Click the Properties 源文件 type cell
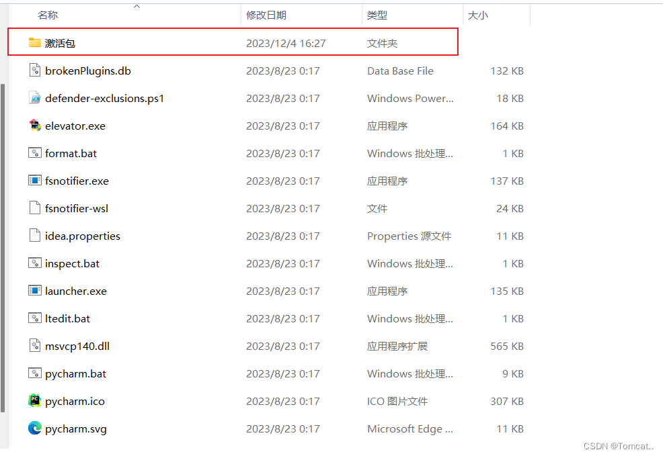This screenshot has width=663, height=456. tap(409, 236)
